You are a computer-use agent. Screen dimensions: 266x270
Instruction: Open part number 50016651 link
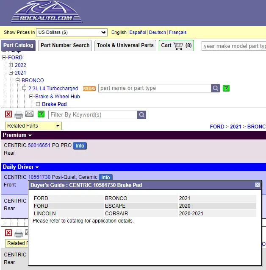tap(39, 145)
